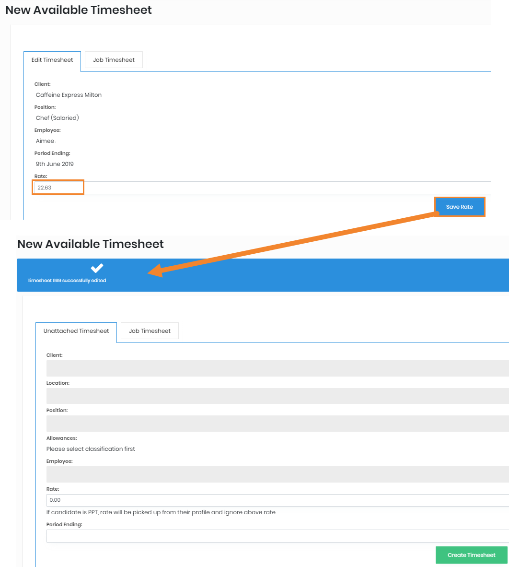Expand the empty Location dropdown
This screenshot has height=567, width=509.
(277, 396)
